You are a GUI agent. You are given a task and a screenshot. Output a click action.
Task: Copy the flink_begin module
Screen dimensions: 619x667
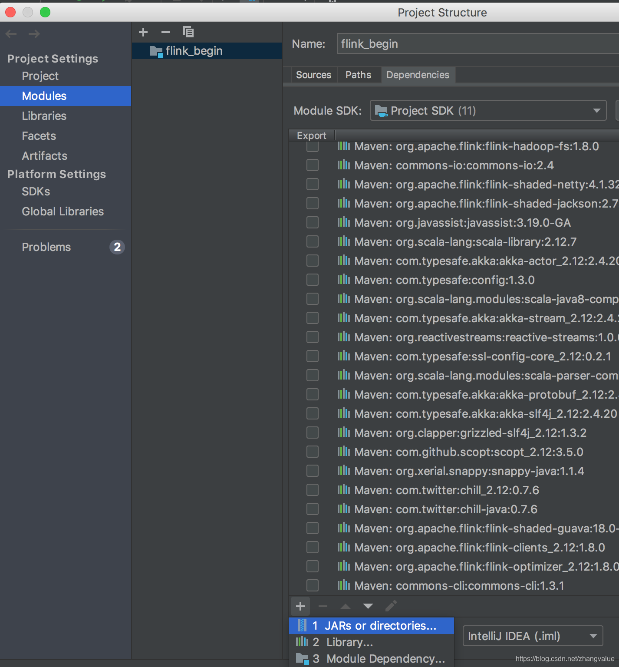188,32
